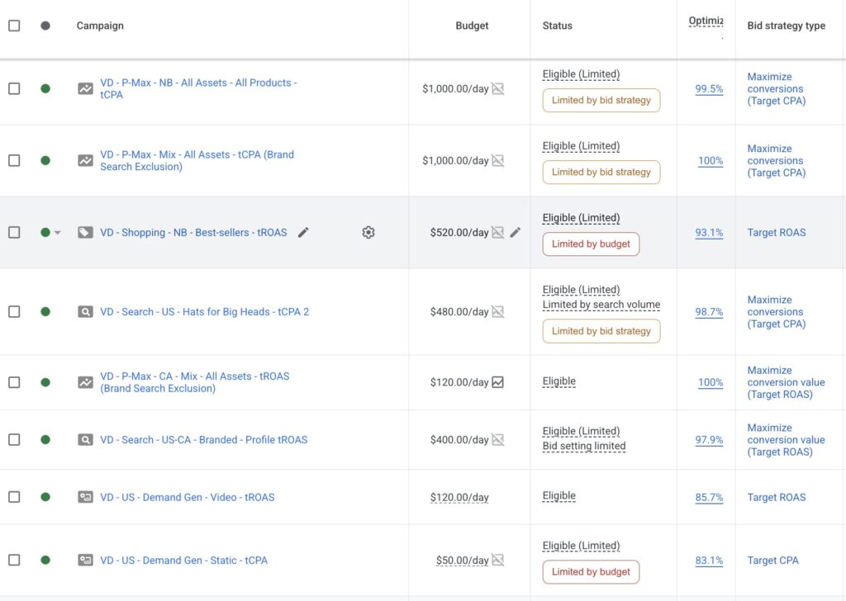Screen dimensions: 846x601
Task: Open VD - P-Max - Mix - All Assets tCPA campaign
Action: [x=197, y=161]
